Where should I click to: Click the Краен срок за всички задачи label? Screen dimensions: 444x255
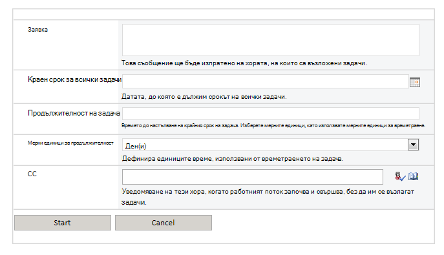(74, 79)
